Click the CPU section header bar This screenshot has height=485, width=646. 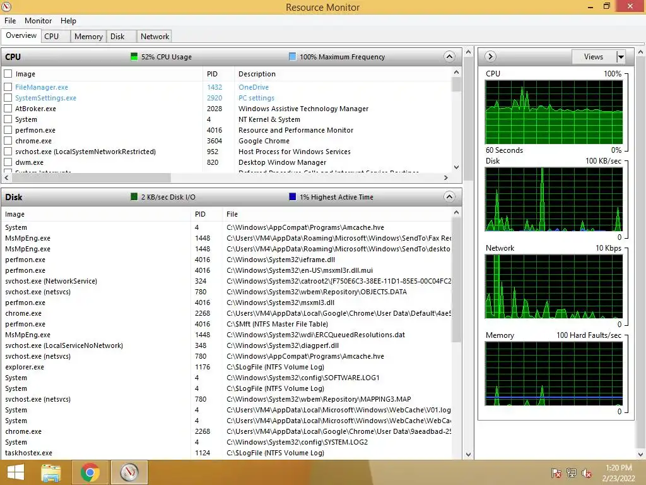pyautogui.click(x=231, y=56)
